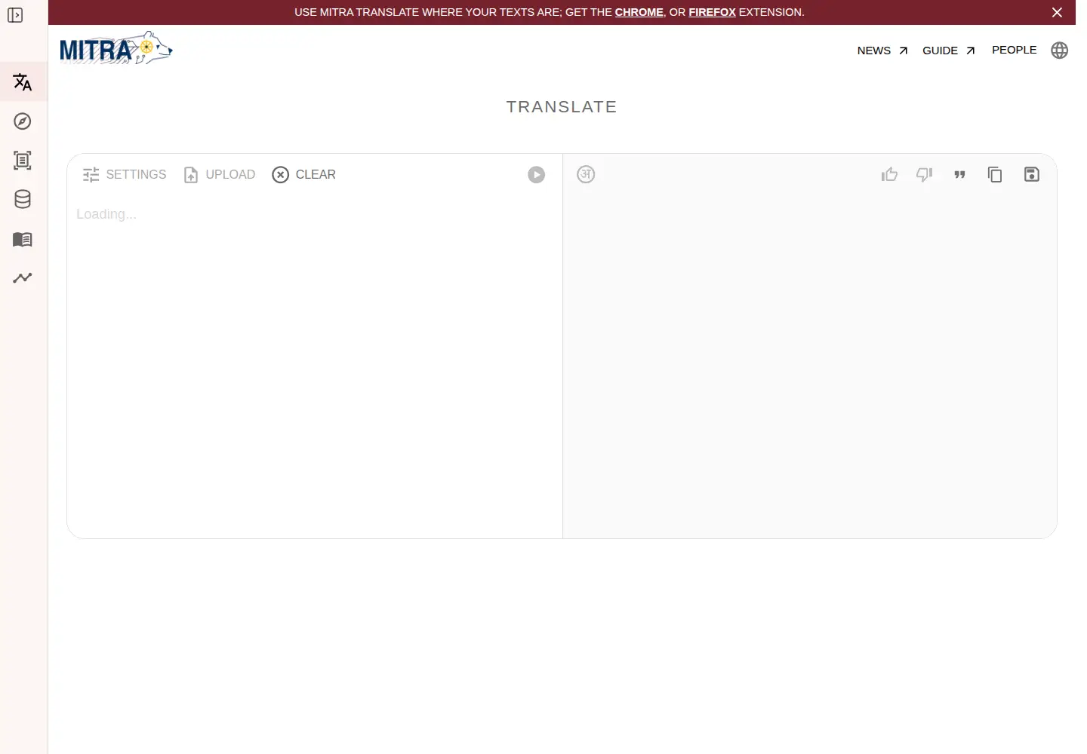Open the database icon in sidebar

click(23, 199)
